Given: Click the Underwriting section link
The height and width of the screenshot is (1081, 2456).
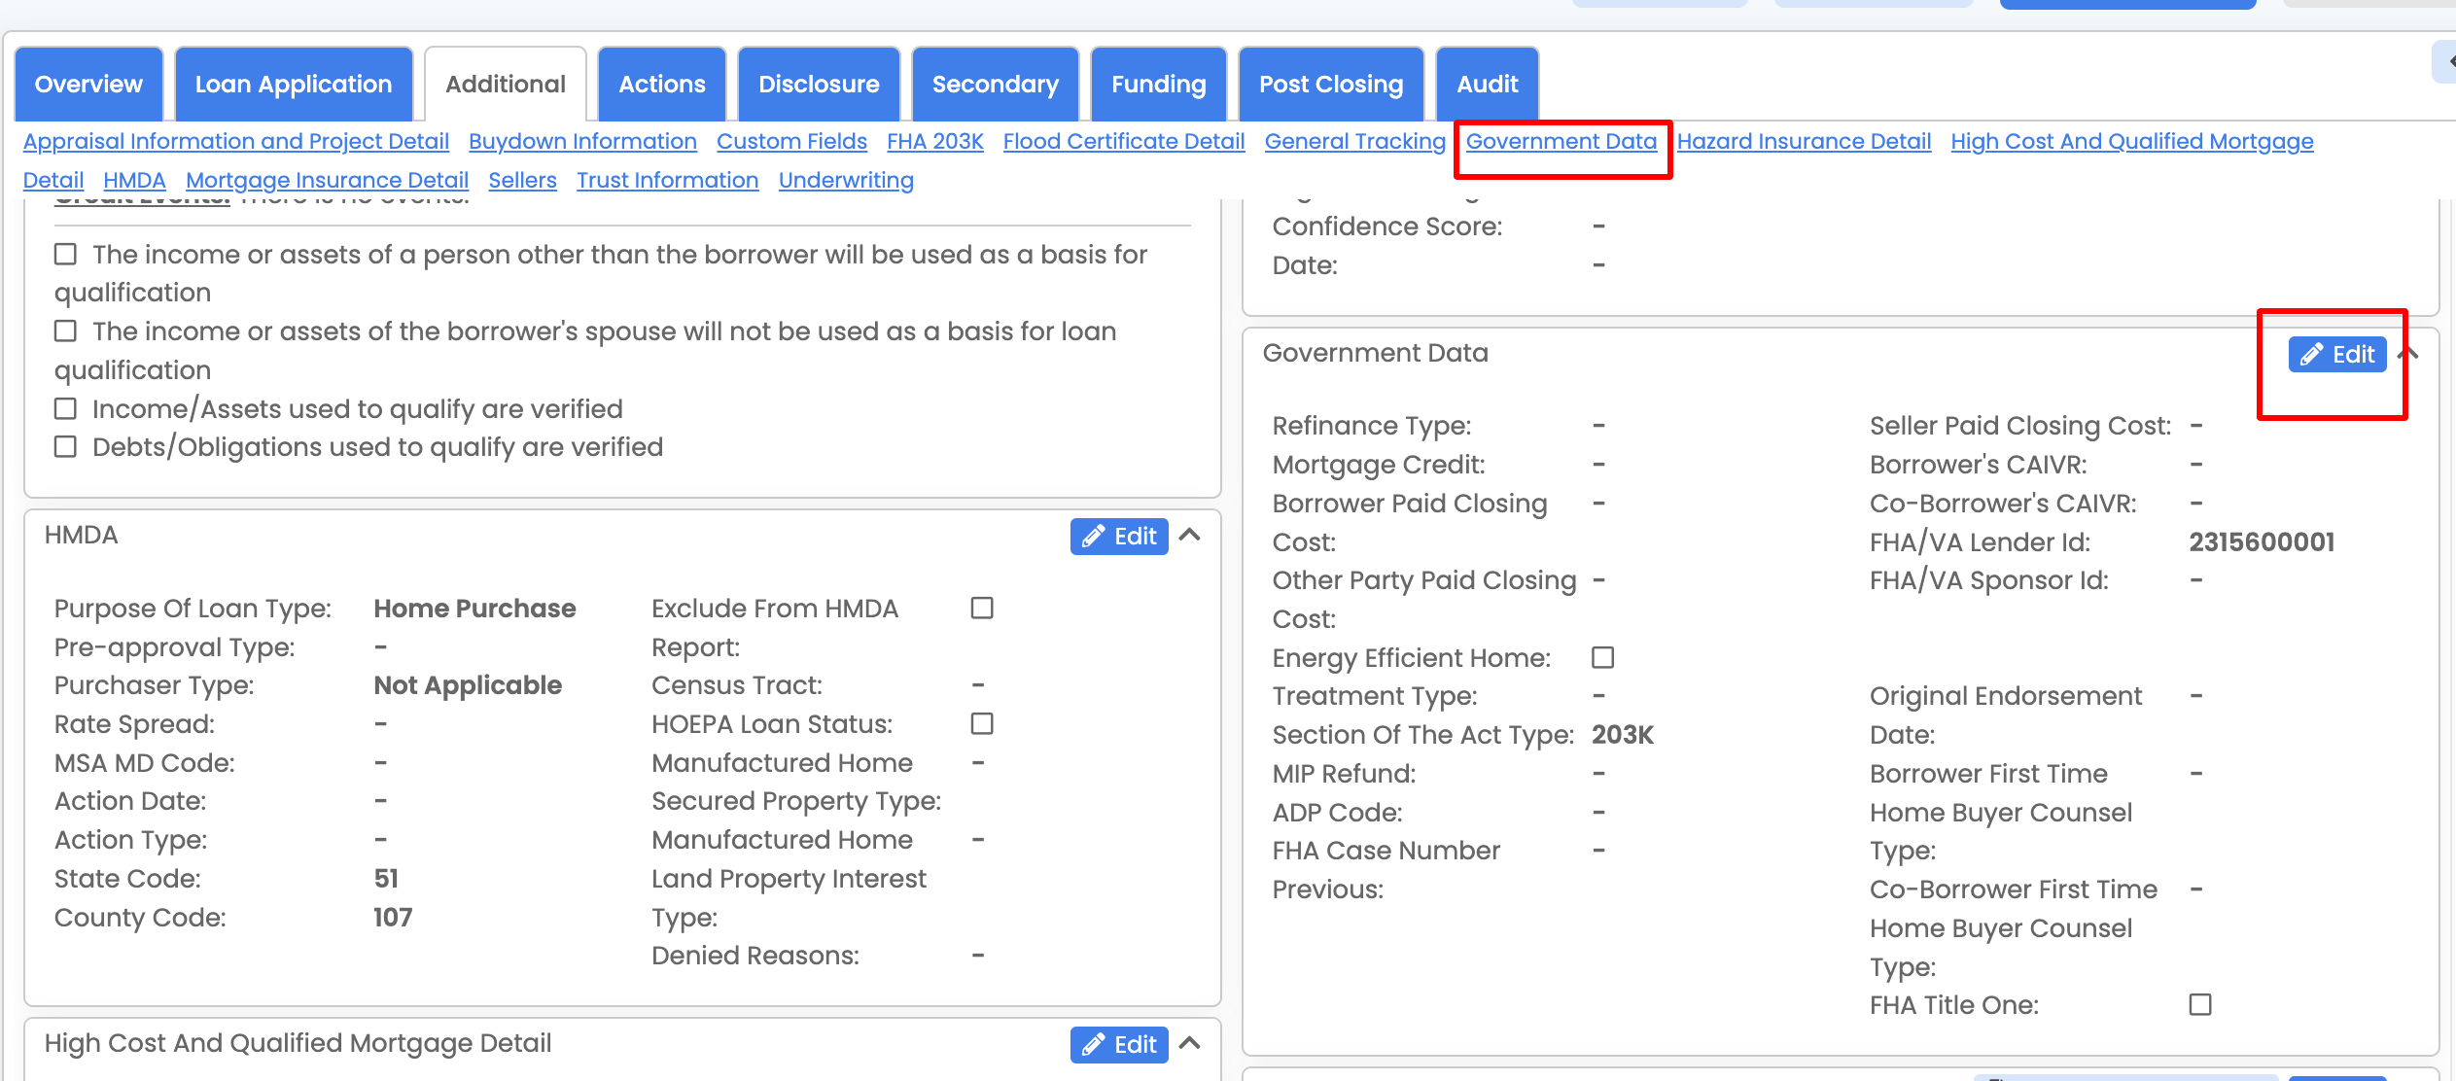Looking at the screenshot, I should [x=846, y=180].
